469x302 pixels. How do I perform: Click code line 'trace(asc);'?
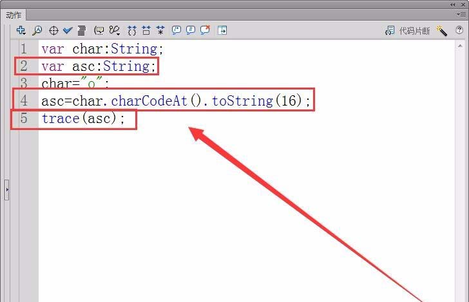click(x=83, y=118)
